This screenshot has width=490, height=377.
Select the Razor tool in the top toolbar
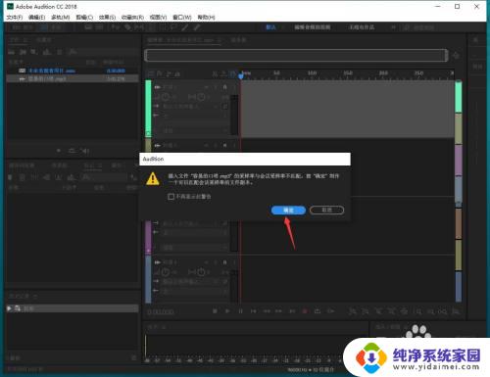click(127, 27)
